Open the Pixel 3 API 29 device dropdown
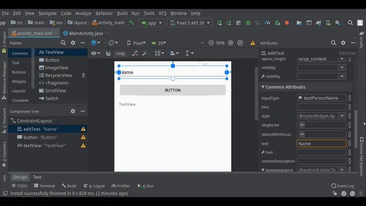The image size is (366, 206). click(190, 23)
